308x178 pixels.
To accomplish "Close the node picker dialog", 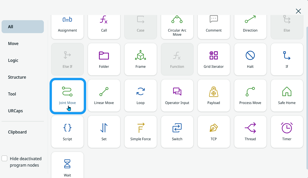I will click(x=298, y=11).
